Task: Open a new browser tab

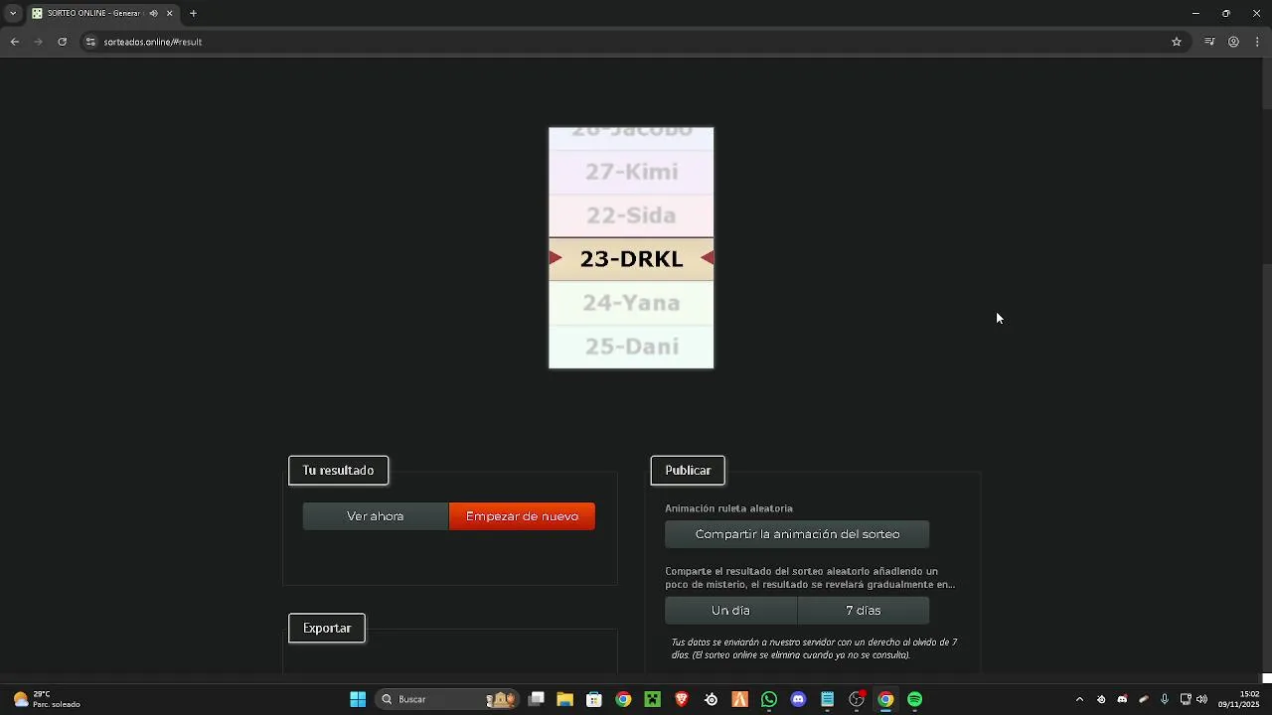Action: [x=193, y=14]
